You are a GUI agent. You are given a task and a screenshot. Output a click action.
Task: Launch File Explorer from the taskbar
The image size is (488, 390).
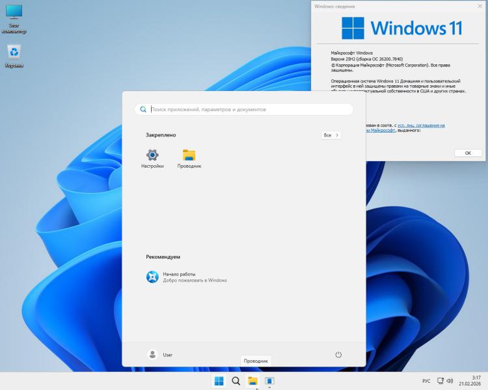(x=252, y=381)
